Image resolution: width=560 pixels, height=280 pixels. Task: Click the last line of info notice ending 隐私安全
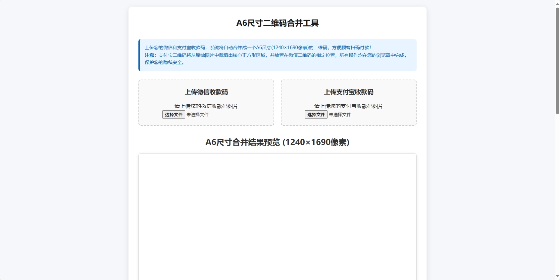(164, 62)
